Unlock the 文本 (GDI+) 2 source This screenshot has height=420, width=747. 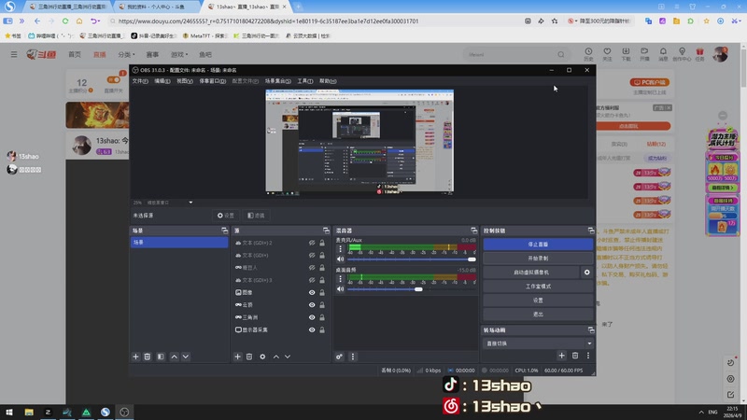click(x=322, y=243)
